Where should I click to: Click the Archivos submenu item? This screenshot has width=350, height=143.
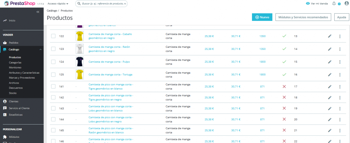[14, 83]
